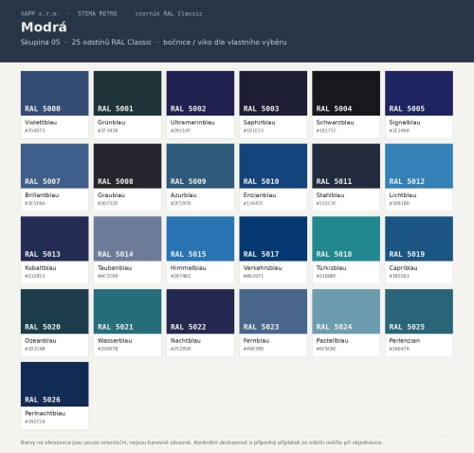Select the RAL 5000 Violettblau swatch
Viewport: 474px width, 453px height.
[55, 104]
